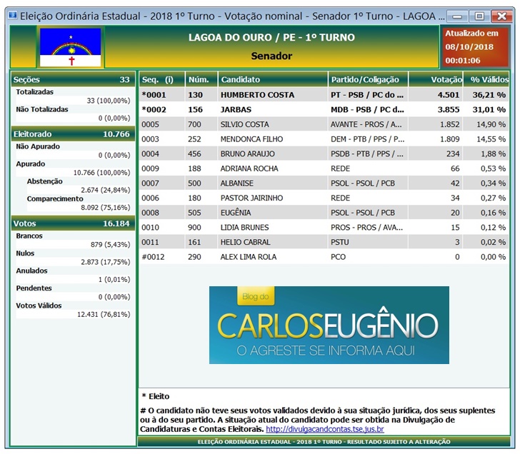Click the Nulos value 2.873 (17,75%)

pos(106,262)
